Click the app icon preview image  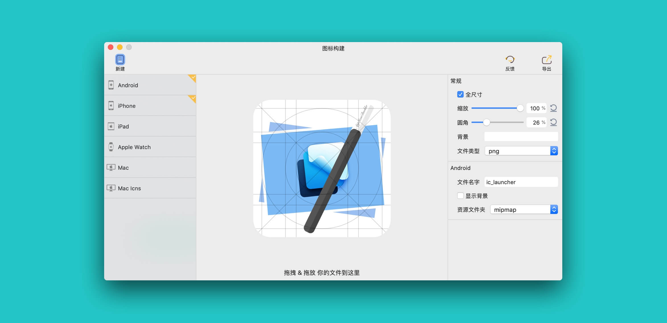(x=322, y=168)
